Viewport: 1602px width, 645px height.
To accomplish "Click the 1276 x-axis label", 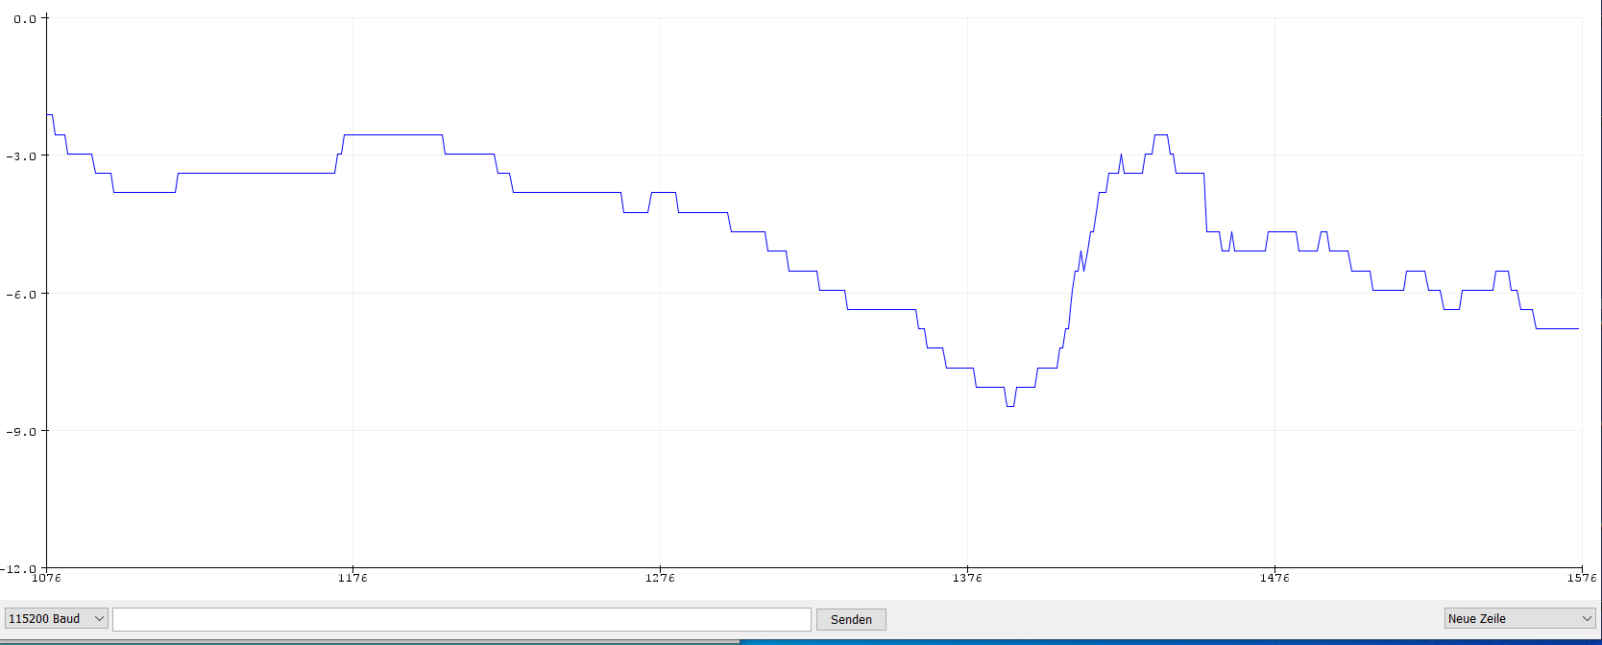I will coord(660,578).
